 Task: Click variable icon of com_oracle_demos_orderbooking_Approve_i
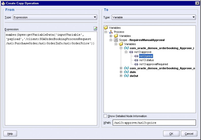(x=126, y=48)
